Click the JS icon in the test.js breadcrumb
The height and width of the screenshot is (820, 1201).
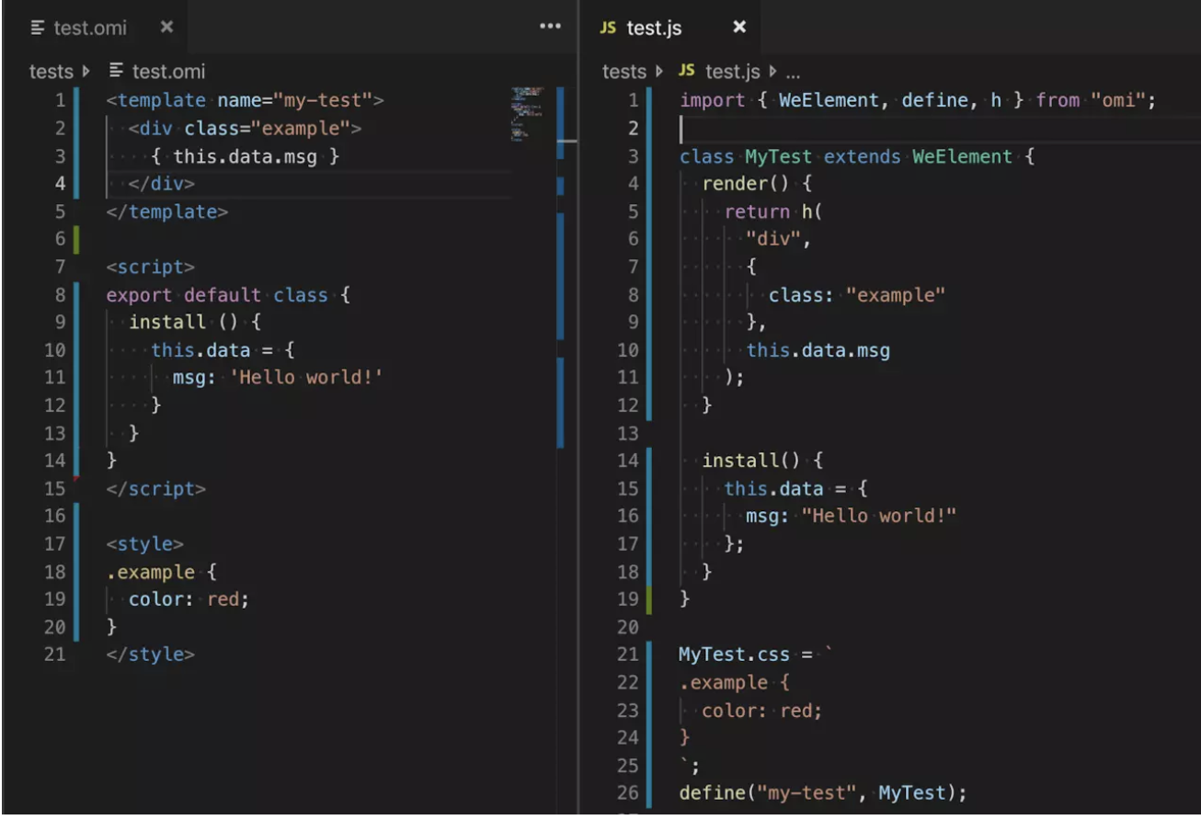(x=687, y=71)
